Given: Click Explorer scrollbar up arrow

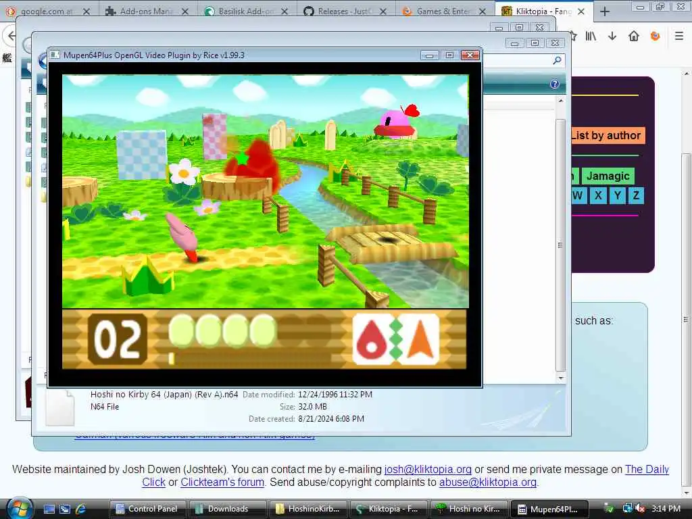Looking at the screenshot, I should [x=560, y=101].
